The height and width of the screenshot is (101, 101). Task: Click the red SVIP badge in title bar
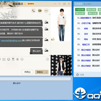[31, 4]
